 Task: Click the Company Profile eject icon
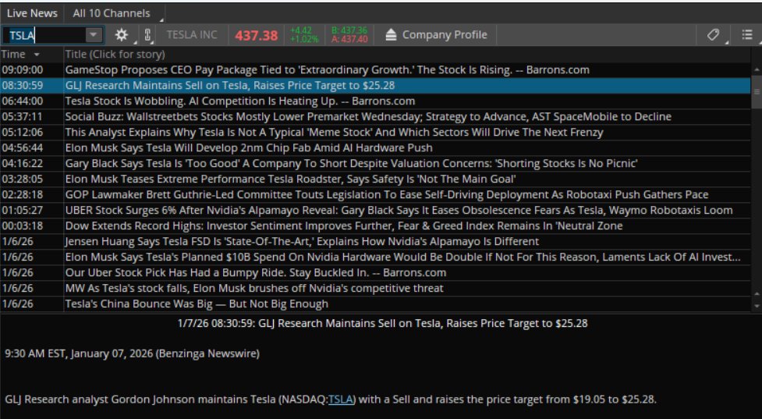[392, 35]
